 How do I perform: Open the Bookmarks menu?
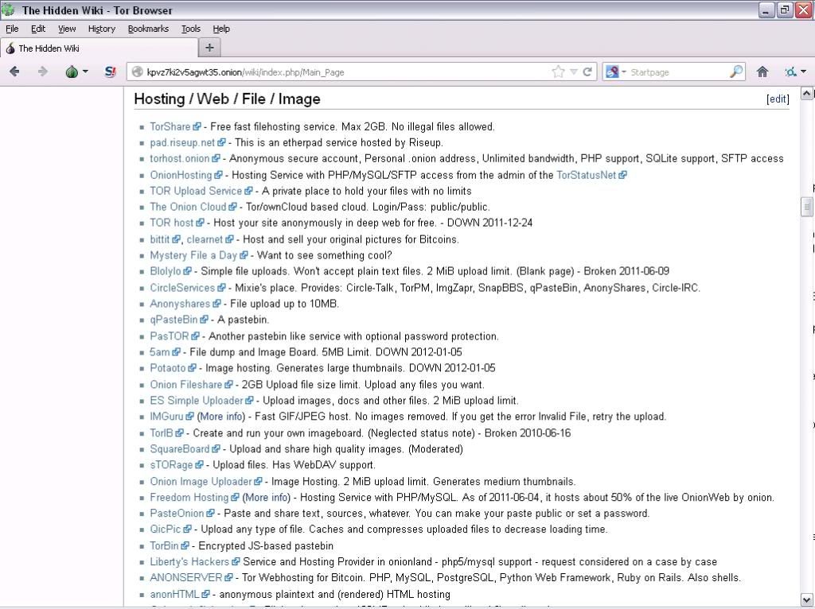[148, 29]
